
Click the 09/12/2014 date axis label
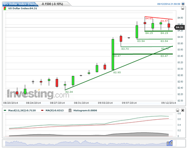tap(169, 103)
